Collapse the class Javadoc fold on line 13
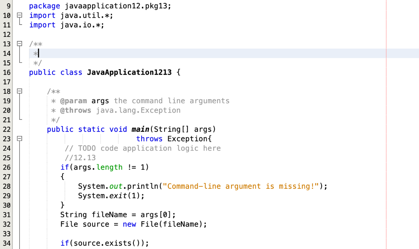The width and height of the screenshot is (419, 249). click(x=20, y=43)
